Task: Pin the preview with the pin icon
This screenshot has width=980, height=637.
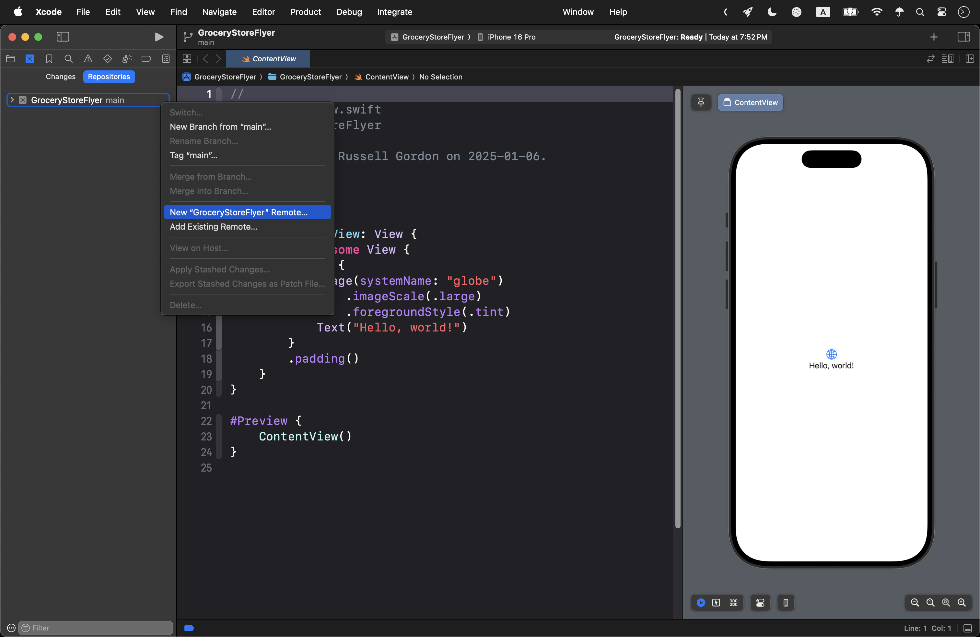Action: [x=701, y=102]
